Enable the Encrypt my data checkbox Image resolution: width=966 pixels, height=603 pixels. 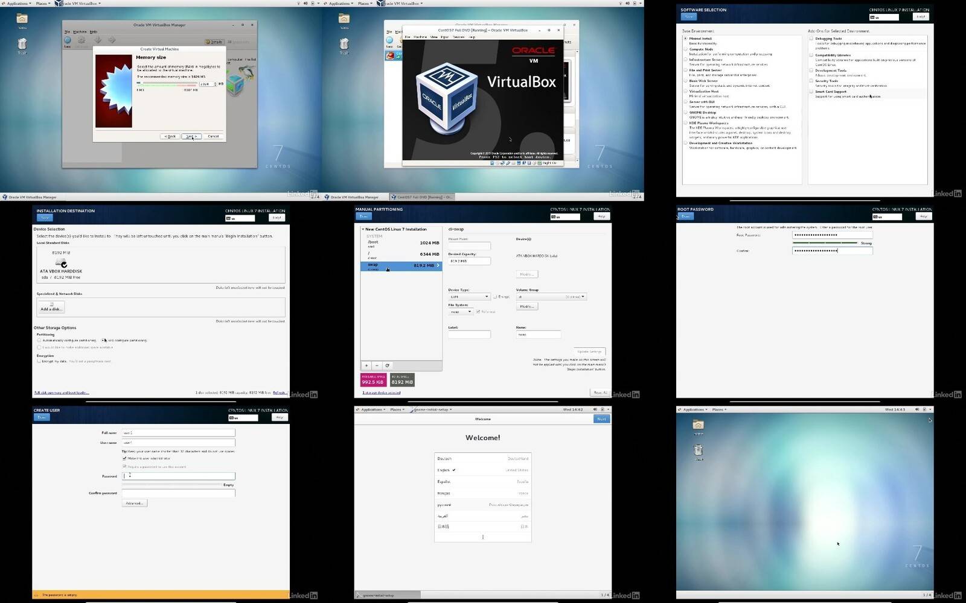click(39, 361)
